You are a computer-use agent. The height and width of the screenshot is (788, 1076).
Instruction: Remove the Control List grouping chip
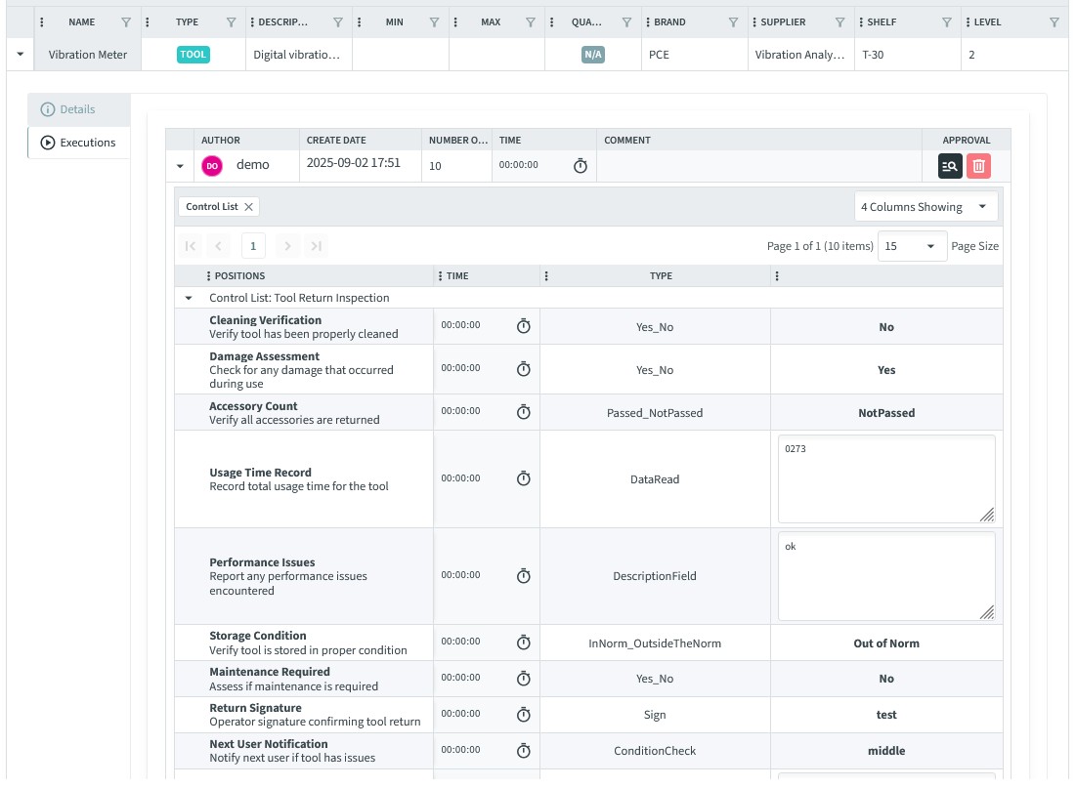[x=249, y=207]
